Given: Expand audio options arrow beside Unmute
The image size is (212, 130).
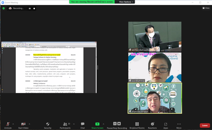Looking at the screenshot, I should (13, 124).
